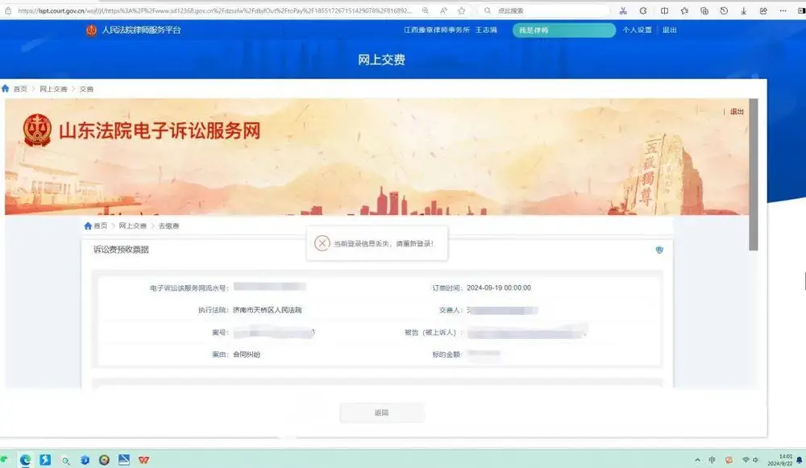Open the round colorful browser icon in taskbar
Viewport: 806px width, 468px height.
[104, 460]
